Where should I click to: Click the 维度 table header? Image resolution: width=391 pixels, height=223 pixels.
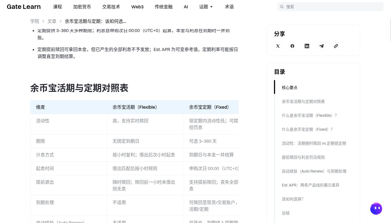(40, 107)
